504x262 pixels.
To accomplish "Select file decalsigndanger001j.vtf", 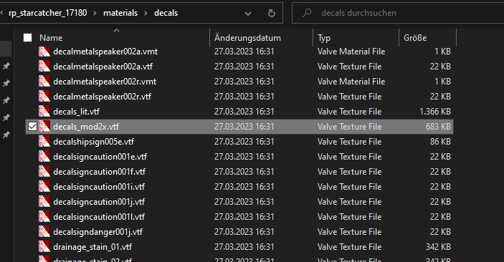I will pyautogui.click(x=98, y=232).
